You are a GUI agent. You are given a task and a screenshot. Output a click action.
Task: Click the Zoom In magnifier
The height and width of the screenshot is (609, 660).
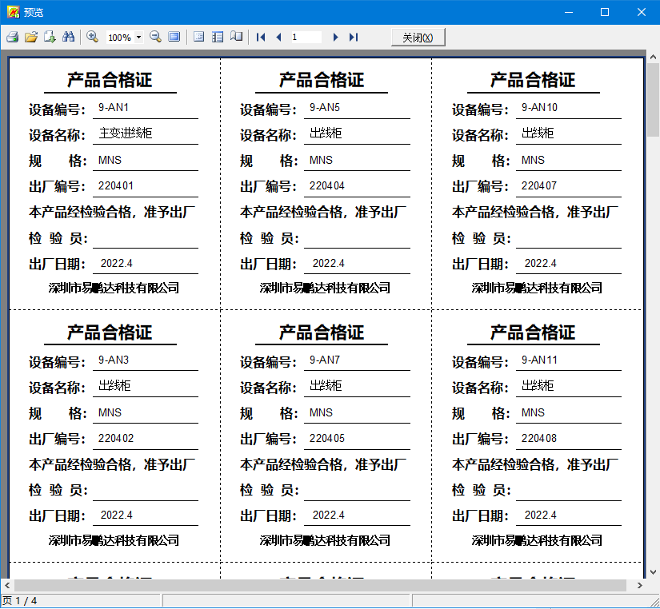[92, 37]
